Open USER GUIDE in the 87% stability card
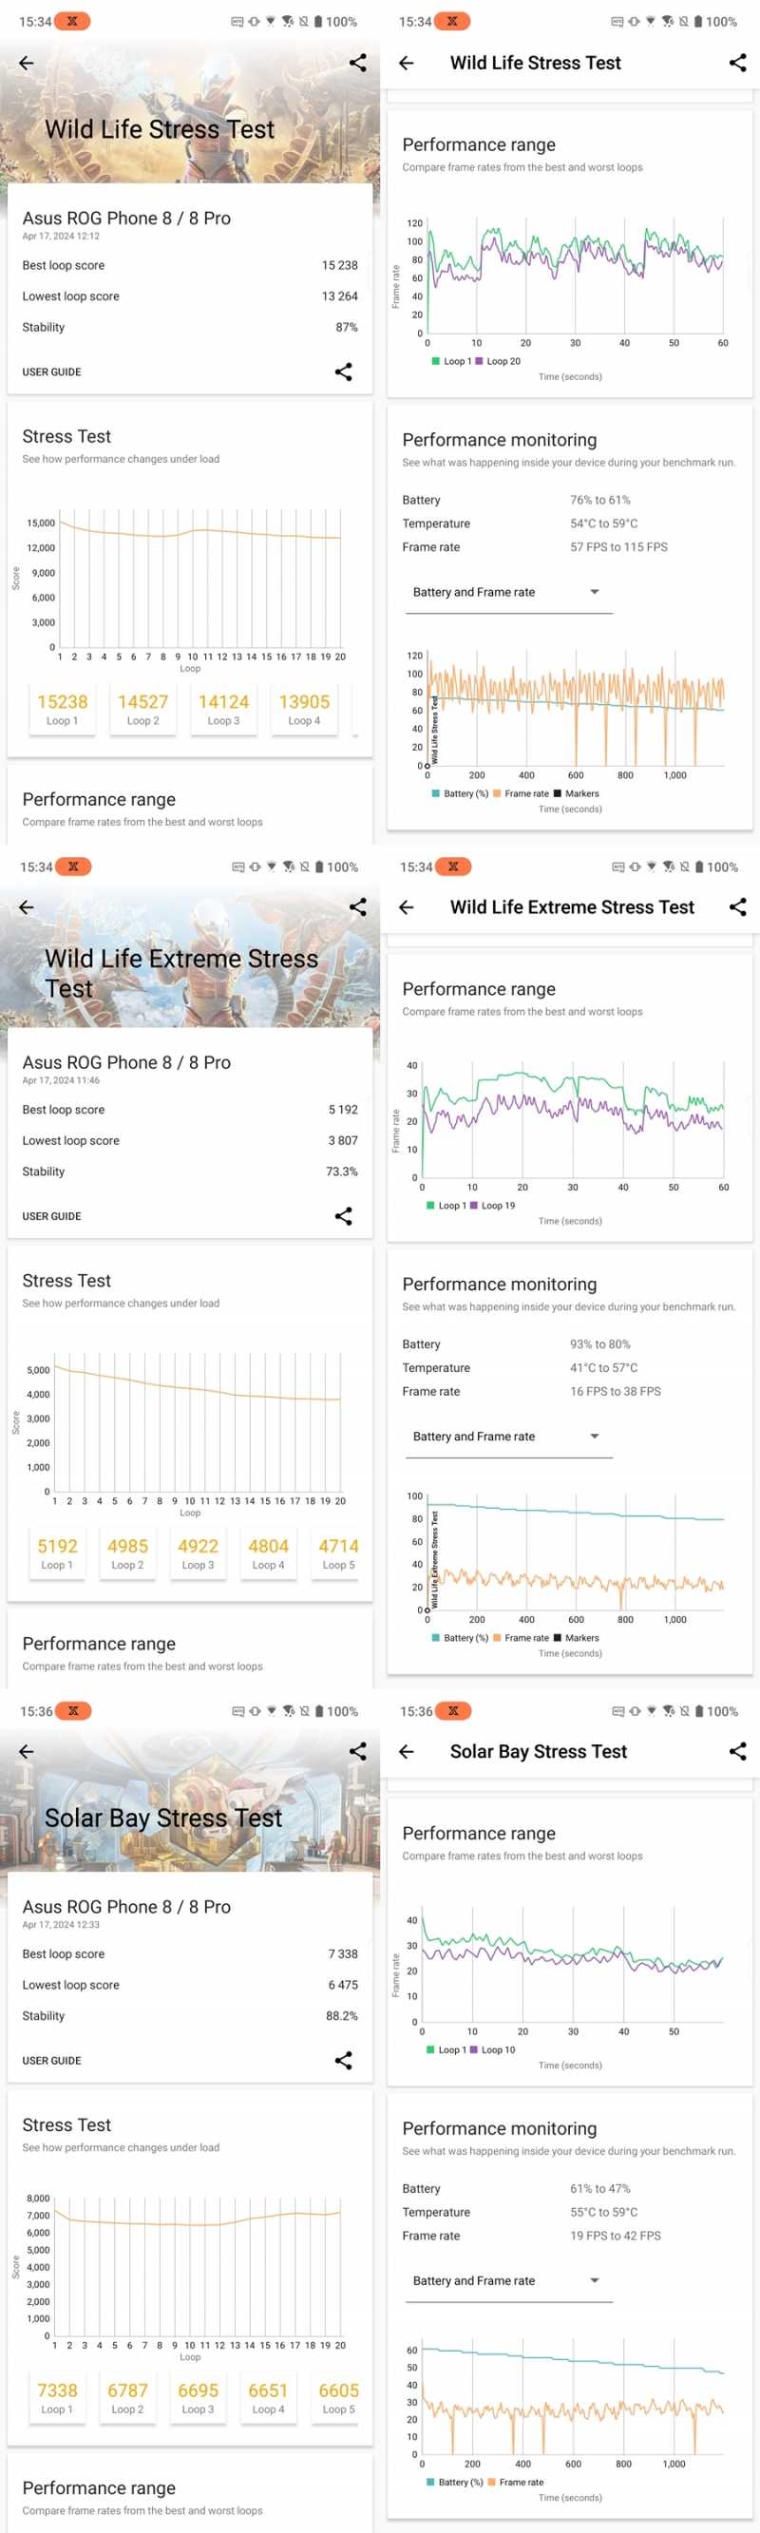The image size is (760, 2533). click(x=52, y=372)
